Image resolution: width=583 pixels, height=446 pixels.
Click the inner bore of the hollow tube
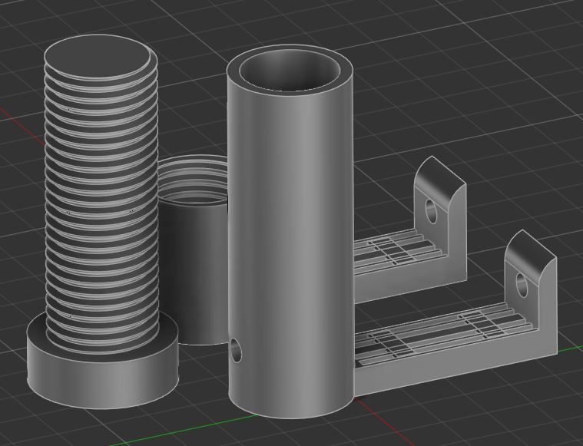[x=290, y=71]
